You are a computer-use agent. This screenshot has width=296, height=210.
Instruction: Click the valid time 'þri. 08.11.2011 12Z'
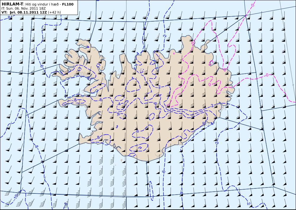click(x=28, y=12)
